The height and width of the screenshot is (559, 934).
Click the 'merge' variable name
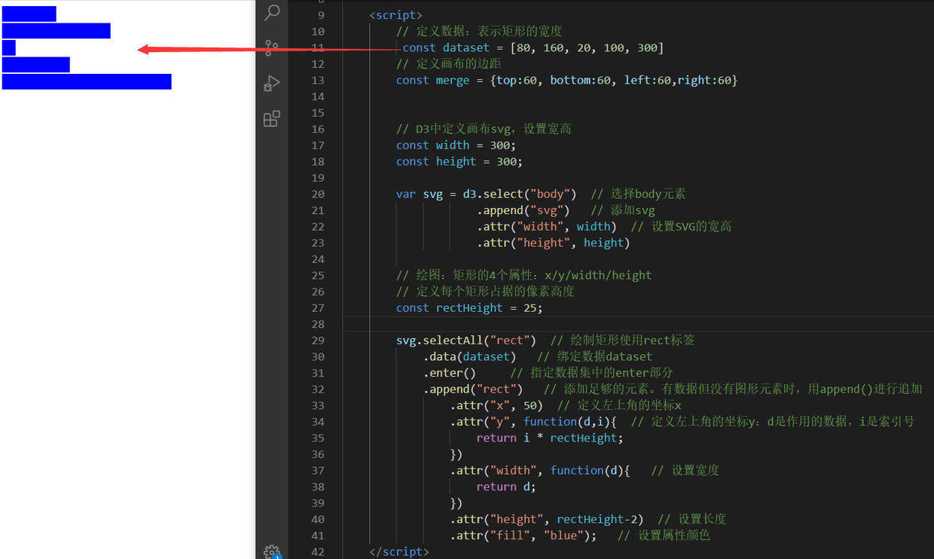tap(453, 80)
